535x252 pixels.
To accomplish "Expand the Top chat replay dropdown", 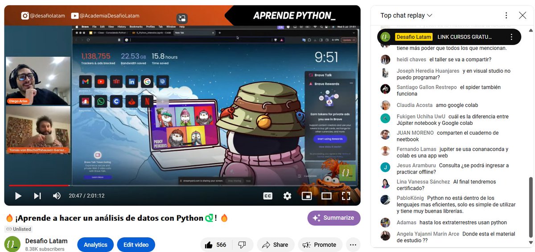I will [406, 16].
